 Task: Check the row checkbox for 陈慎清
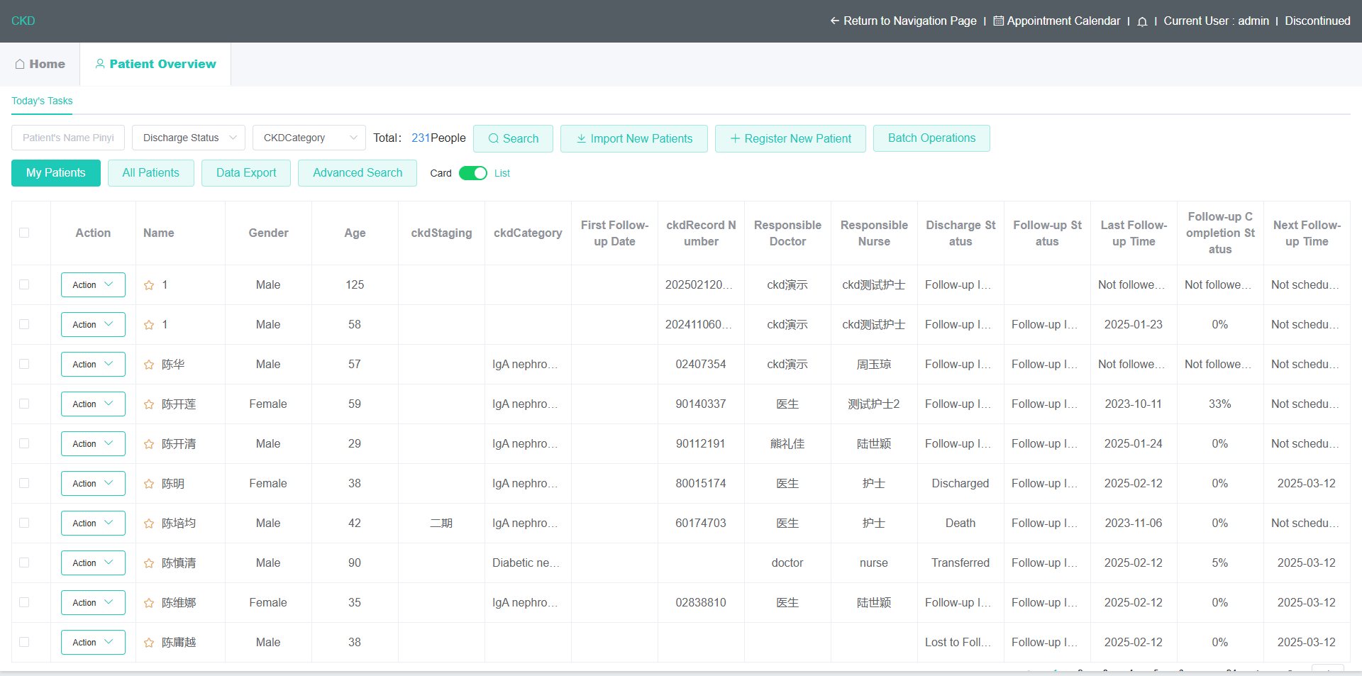(24, 563)
